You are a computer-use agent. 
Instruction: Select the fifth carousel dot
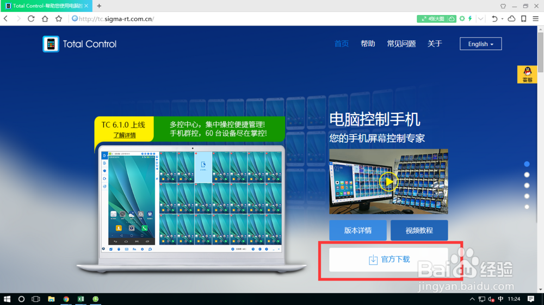click(527, 207)
